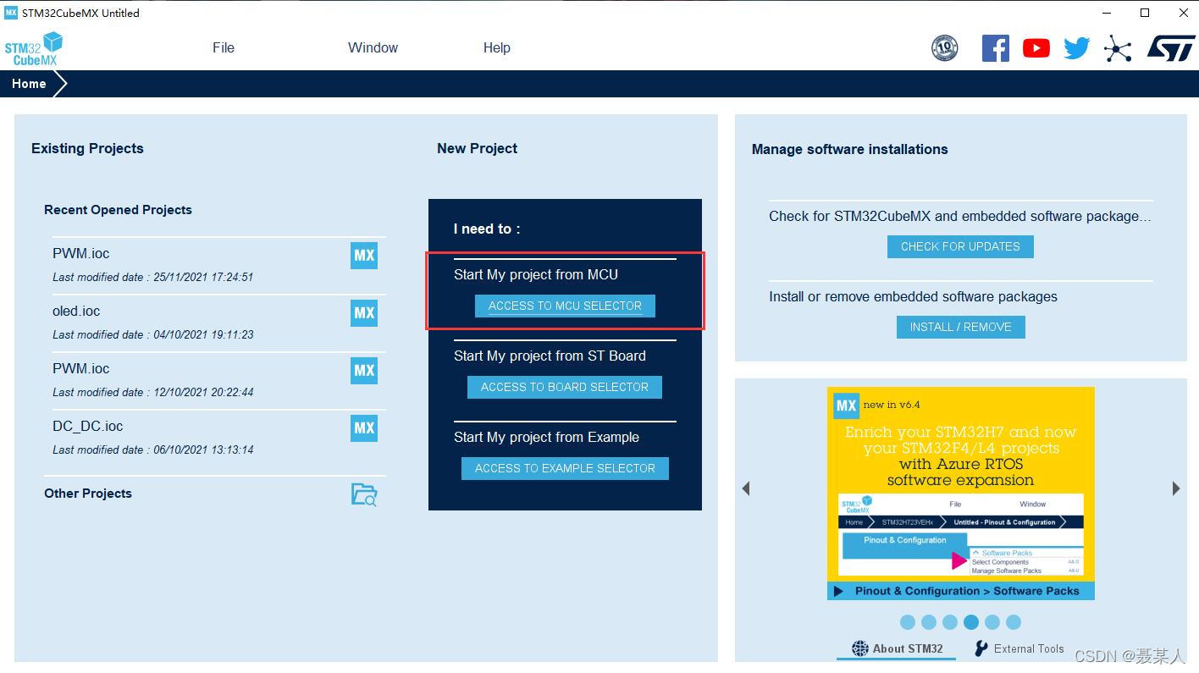
Task: Switch to the About STM32 tab label
Action: (908, 648)
